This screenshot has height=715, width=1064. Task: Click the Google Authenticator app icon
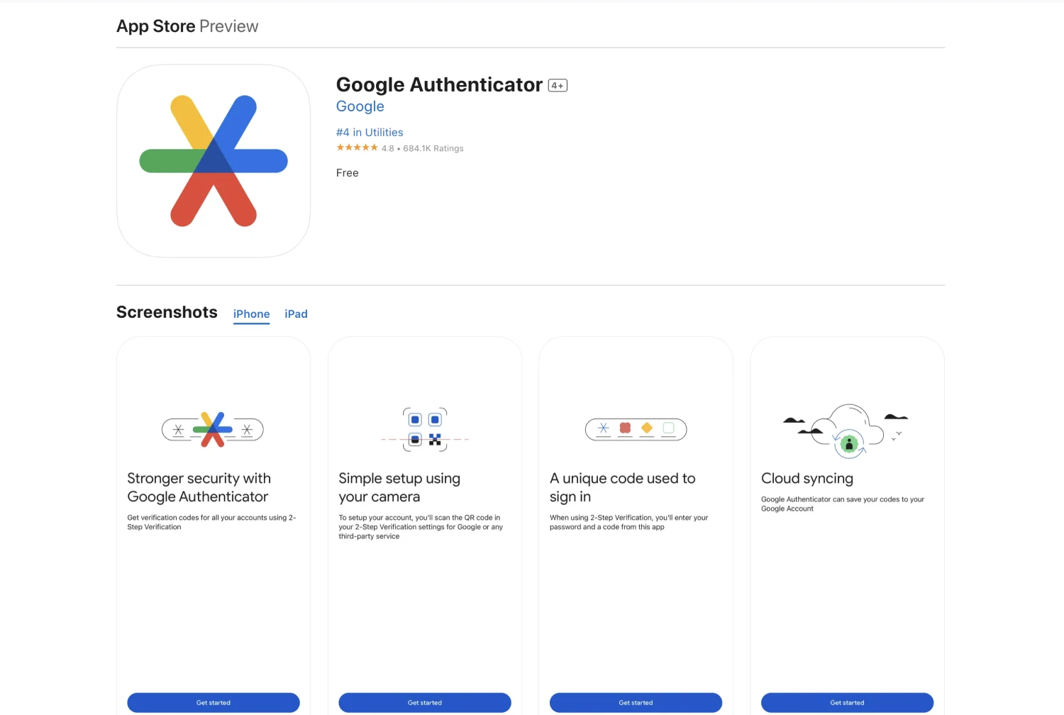tap(213, 161)
